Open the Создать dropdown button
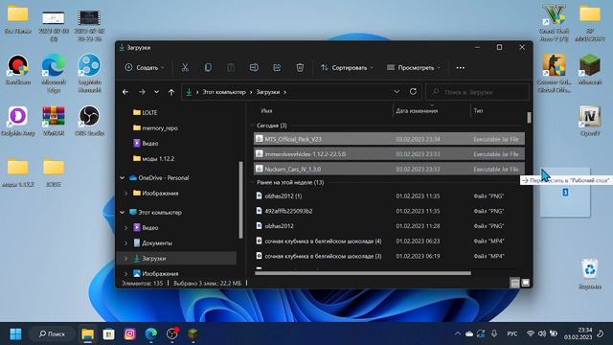Viewport: 613px width, 345px height. click(x=145, y=68)
